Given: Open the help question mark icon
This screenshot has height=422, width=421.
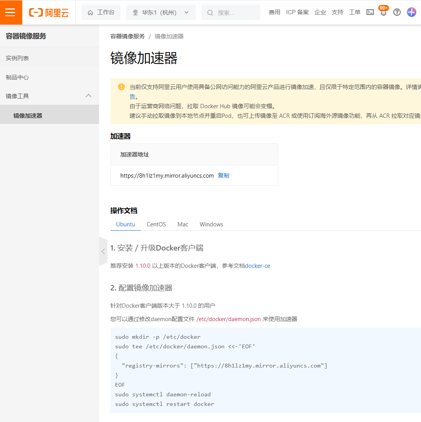Looking at the screenshot, I should click(x=397, y=12).
